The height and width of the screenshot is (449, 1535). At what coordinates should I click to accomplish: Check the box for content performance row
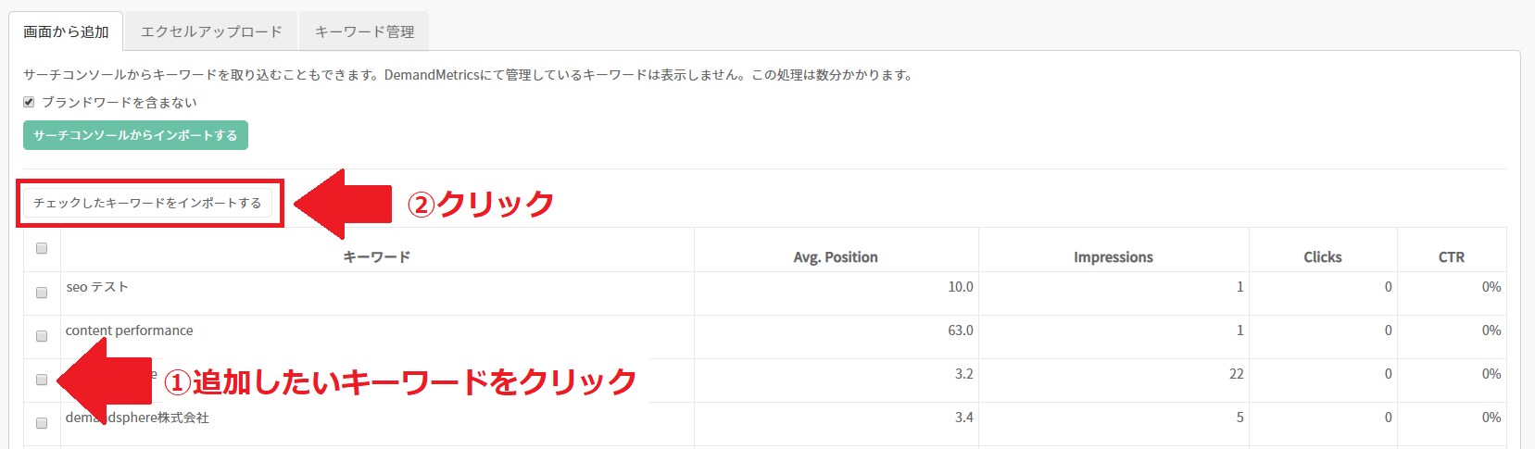coord(42,336)
